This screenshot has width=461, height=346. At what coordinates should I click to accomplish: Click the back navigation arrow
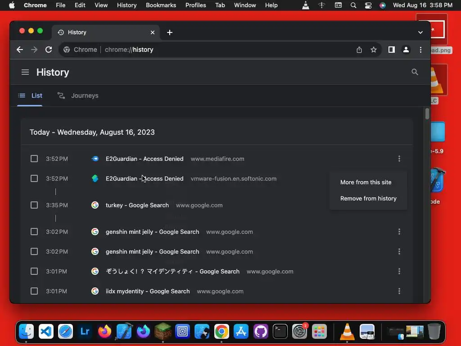(20, 50)
